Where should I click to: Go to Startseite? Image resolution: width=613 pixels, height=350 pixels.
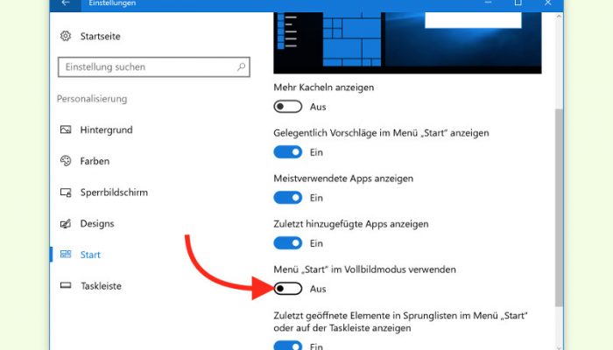click(100, 37)
